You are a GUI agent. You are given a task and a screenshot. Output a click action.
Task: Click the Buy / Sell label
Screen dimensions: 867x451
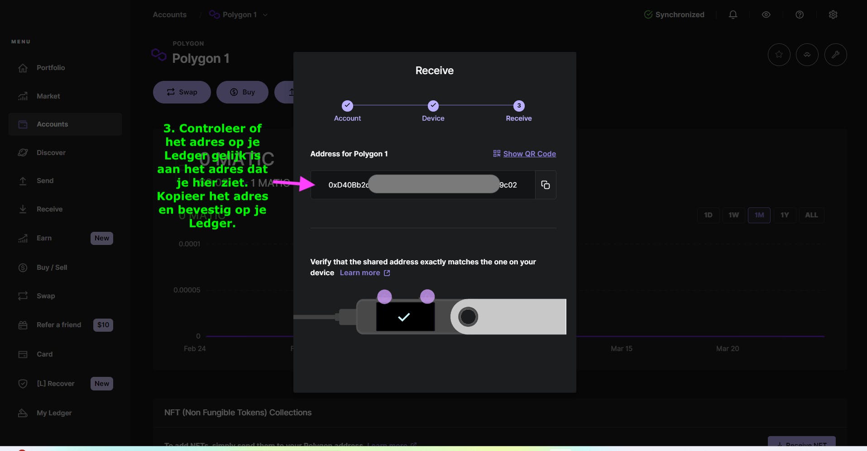click(52, 268)
